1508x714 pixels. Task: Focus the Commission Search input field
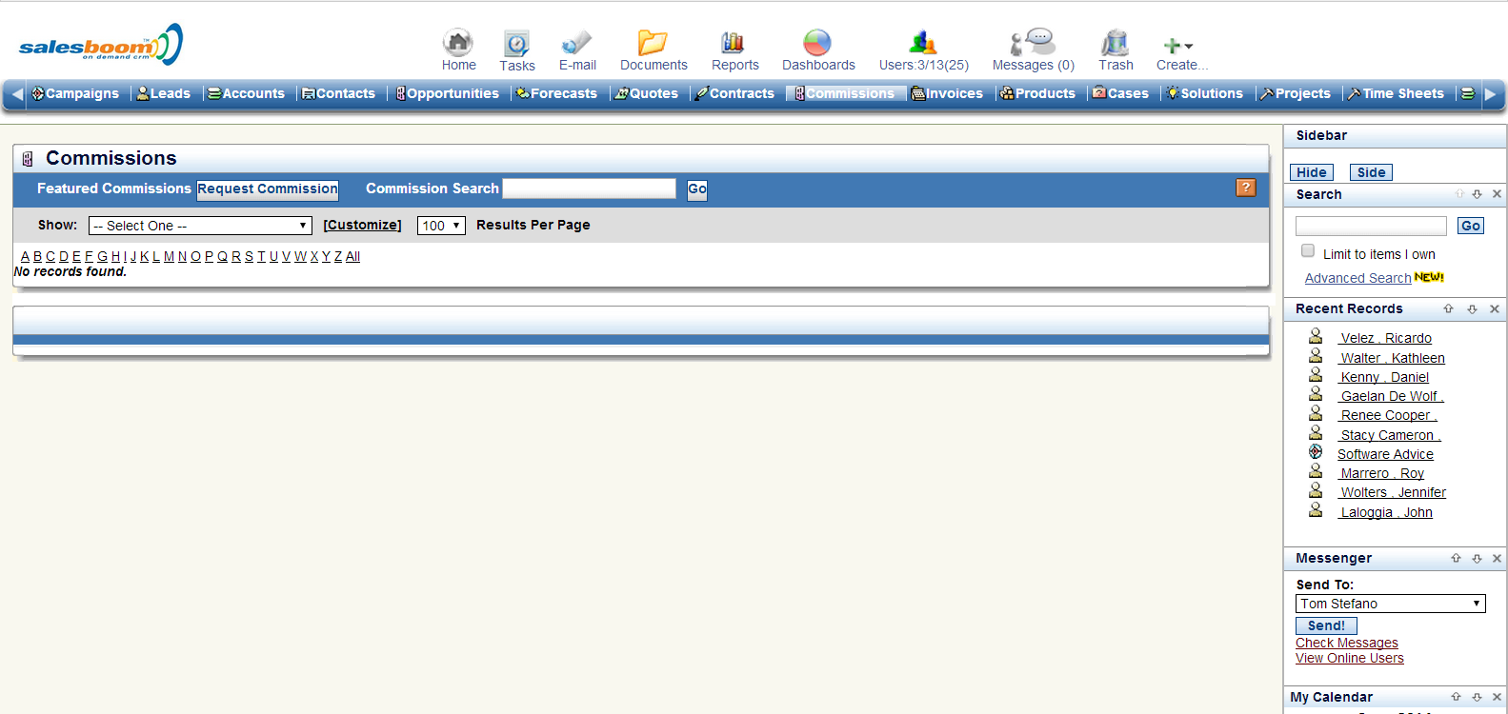pos(589,188)
